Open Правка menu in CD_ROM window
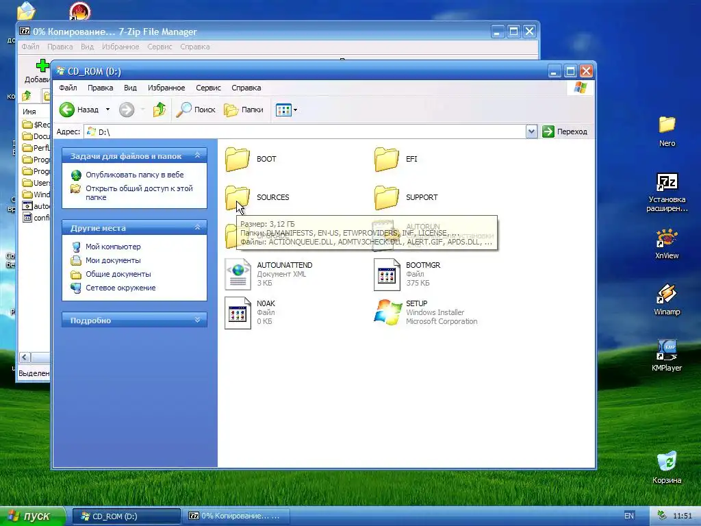 (x=100, y=88)
